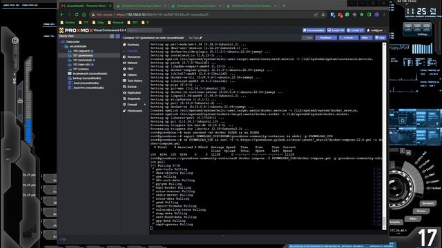Open the Summary tab of container 101
This screenshot has width=442, height=248.
point(133,45)
